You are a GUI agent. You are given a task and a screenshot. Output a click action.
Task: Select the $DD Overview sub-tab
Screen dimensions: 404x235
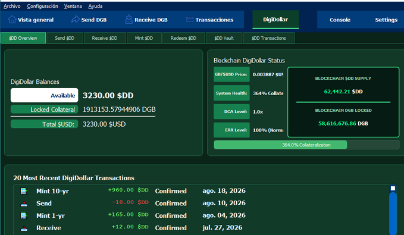click(23, 38)
